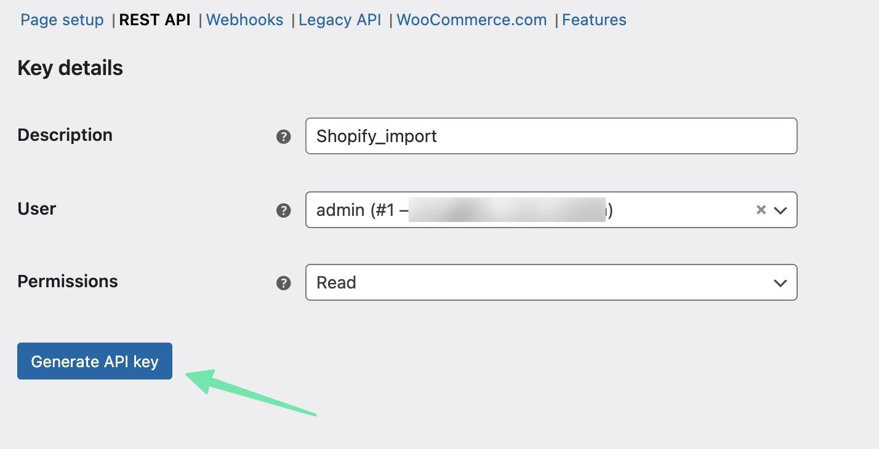Click the Permissions field label
The width and height of the screenshot is (879, 449).
[x=68, y=282]
